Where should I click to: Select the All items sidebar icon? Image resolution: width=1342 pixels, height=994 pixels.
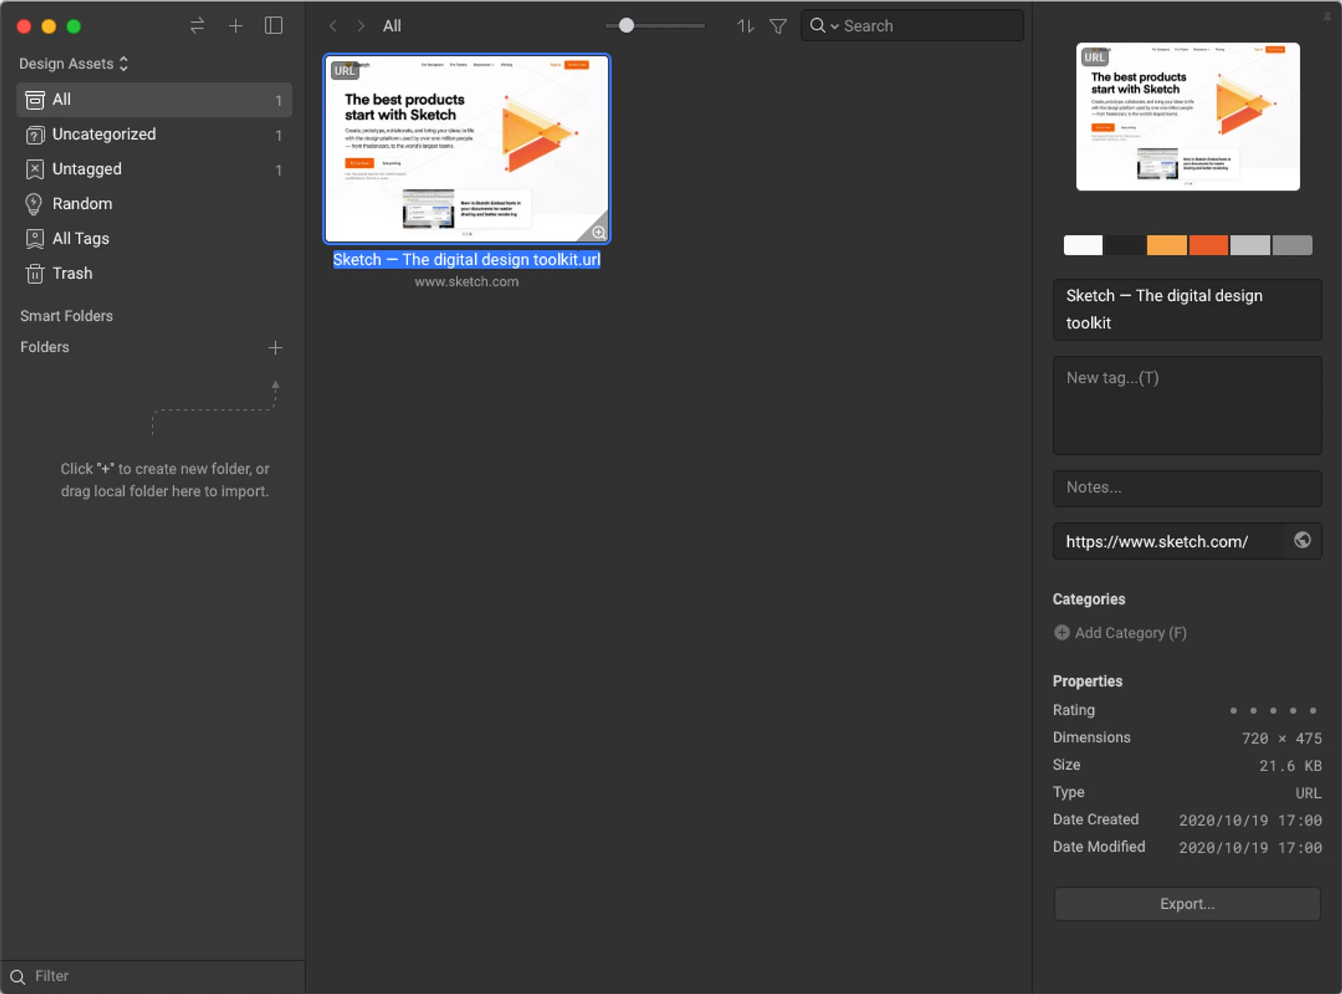coord(34,99)
